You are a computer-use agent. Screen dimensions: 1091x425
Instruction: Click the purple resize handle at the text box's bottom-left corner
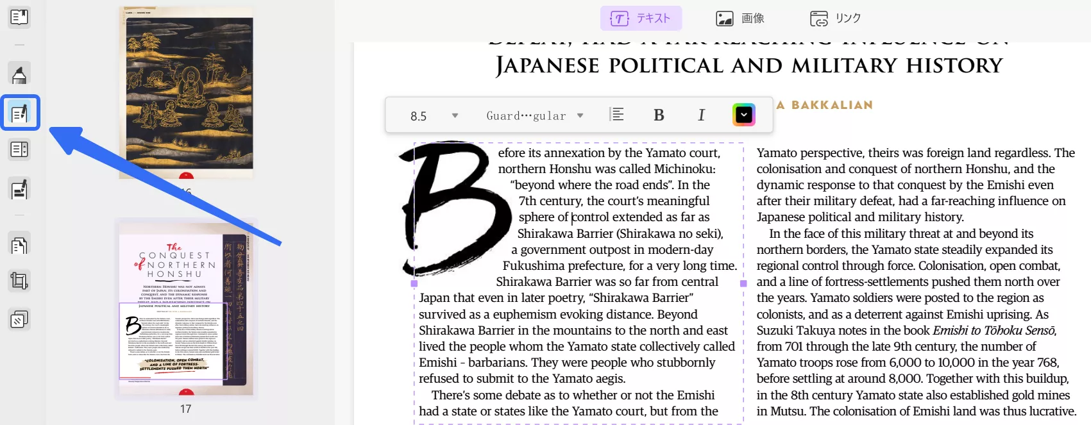coord(414,283)
